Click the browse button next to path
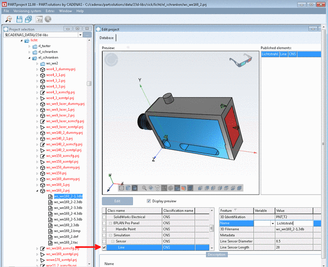The width and height of the screenshot is (328, 267). pos(87,35)
